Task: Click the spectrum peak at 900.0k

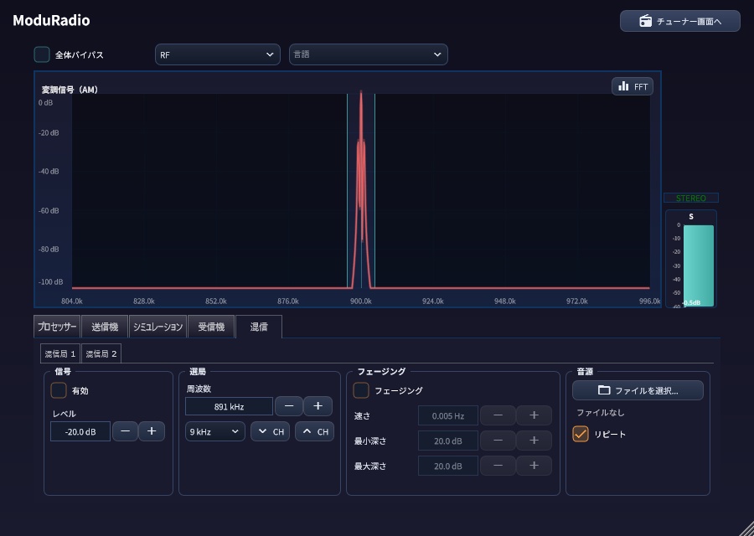Action: pos(361,190)
